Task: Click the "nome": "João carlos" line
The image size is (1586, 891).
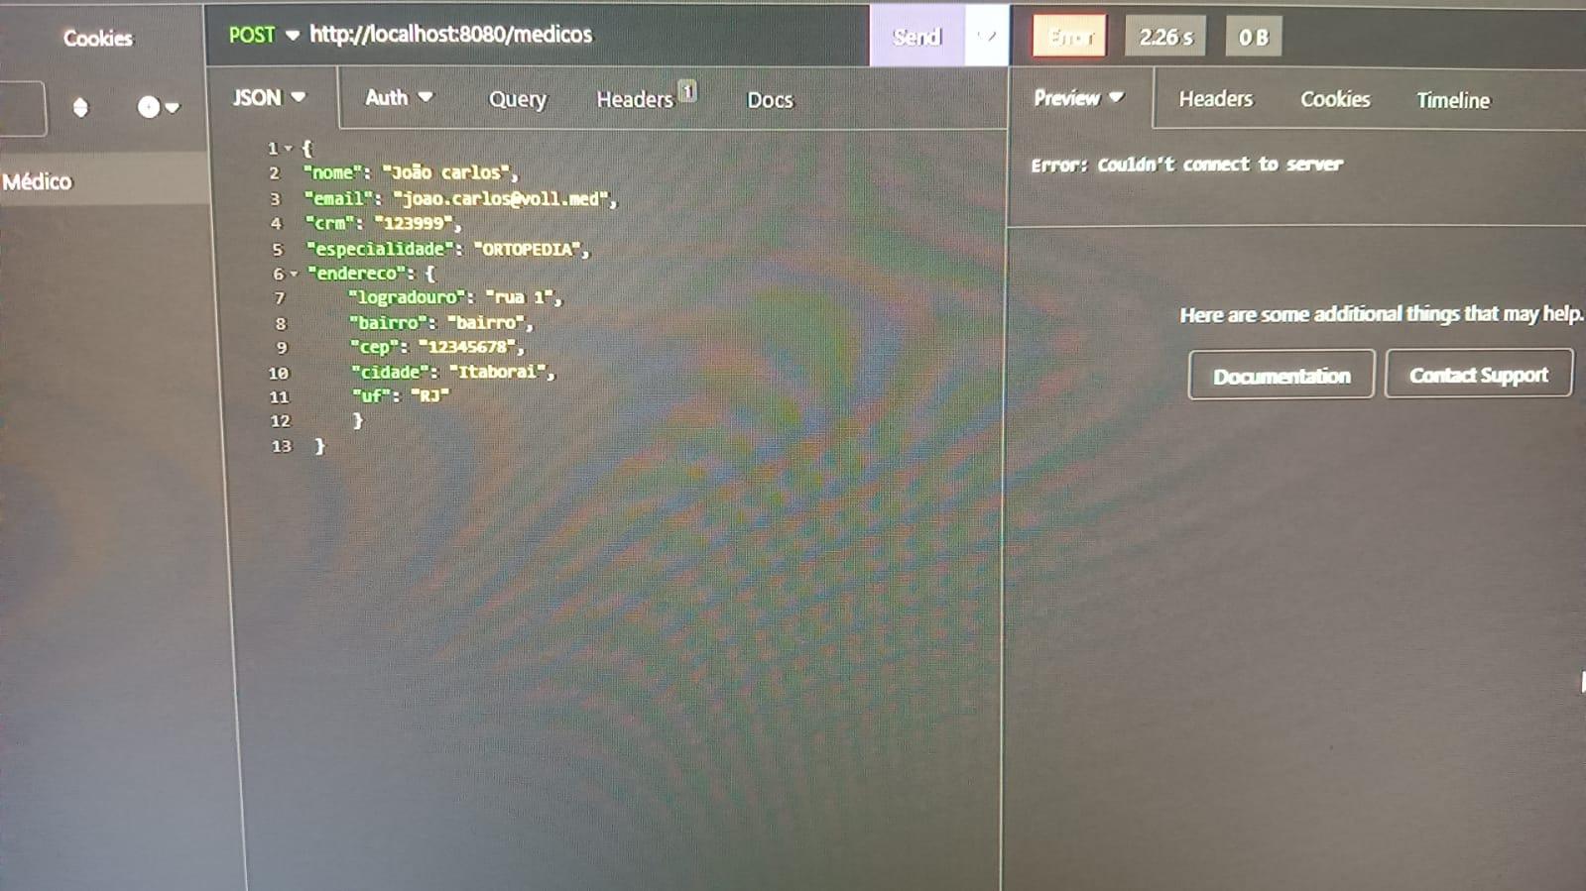Action: [411, 172]
